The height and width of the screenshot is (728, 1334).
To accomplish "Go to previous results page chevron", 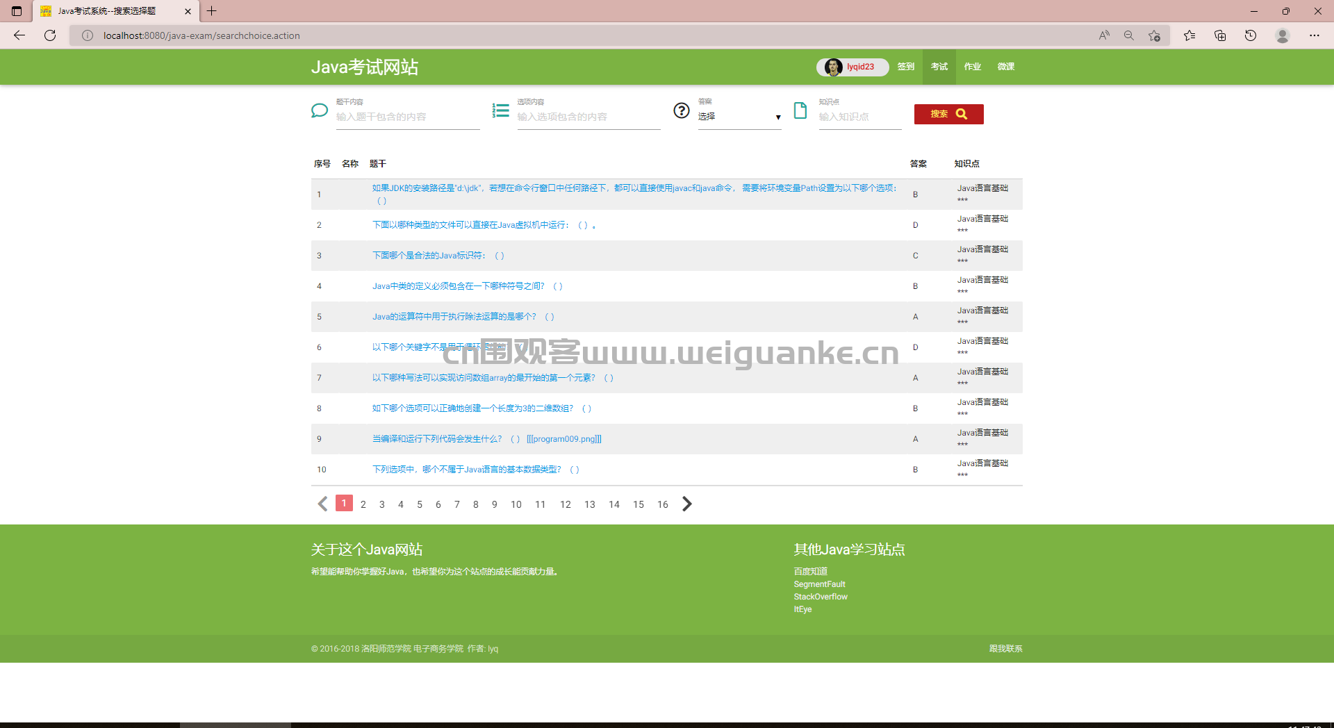I will click(322, 504).
